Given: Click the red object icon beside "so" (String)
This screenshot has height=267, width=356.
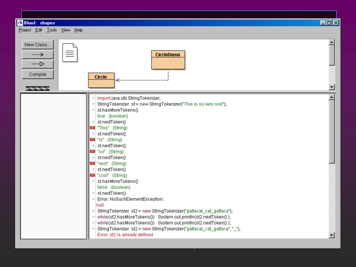Looking at the screenshot, I should (x=92, y=152).
